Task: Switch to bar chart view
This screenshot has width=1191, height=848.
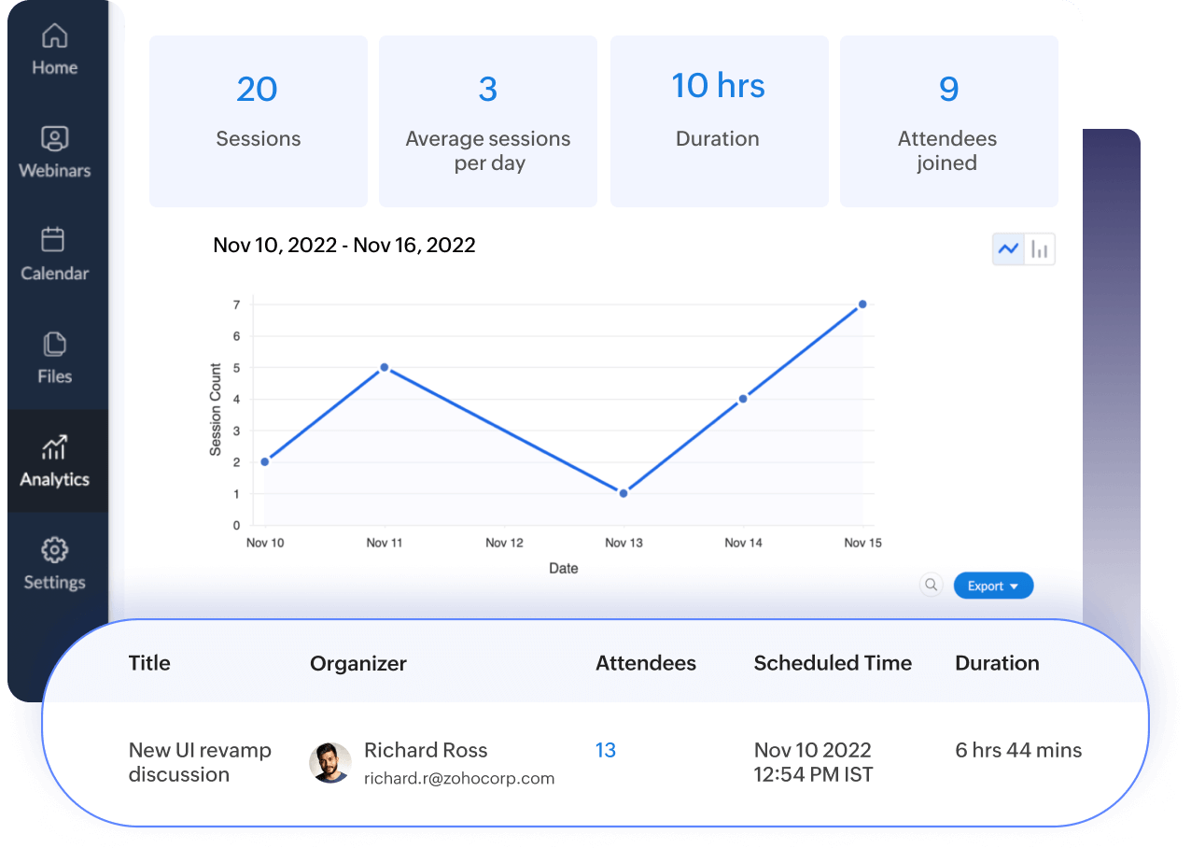Action: [x=1040, y=249]
